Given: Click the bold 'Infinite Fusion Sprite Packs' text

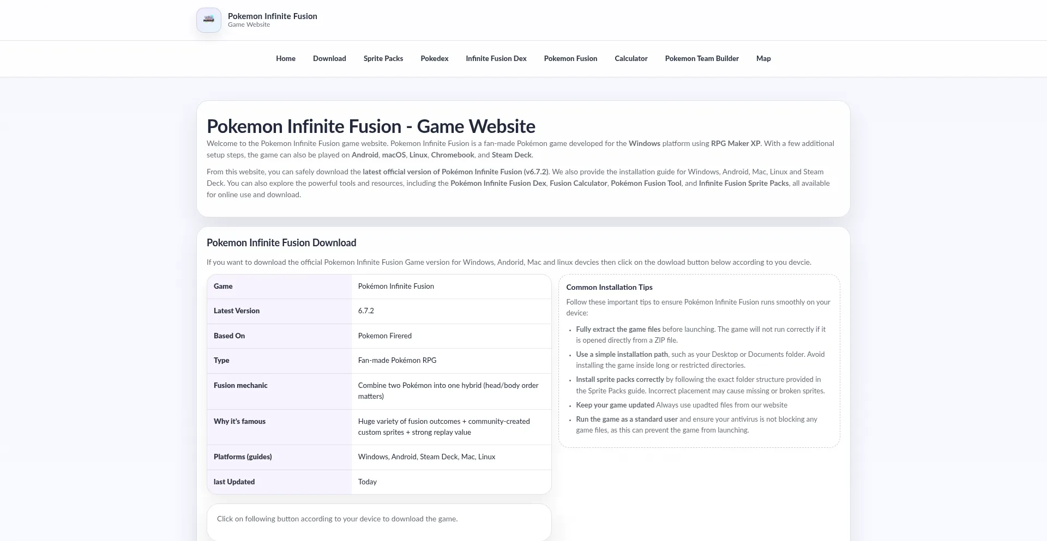Looking at the screenshot, I should [x=744, y=184].
